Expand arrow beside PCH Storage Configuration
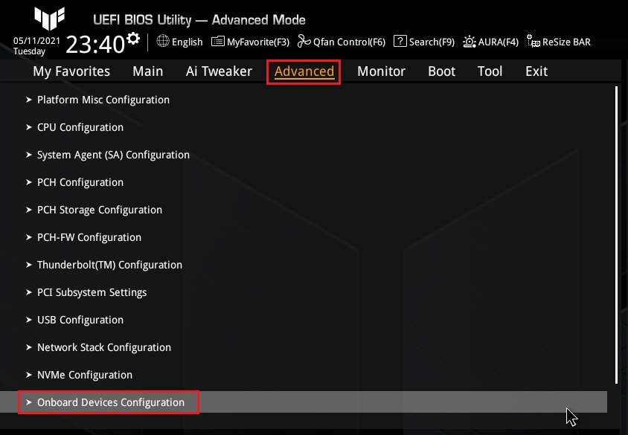The image size is (628, 435). 28,210
